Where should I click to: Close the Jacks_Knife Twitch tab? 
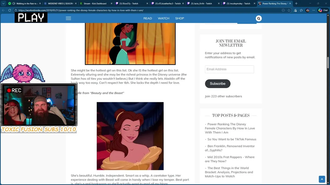coord(218,4)
